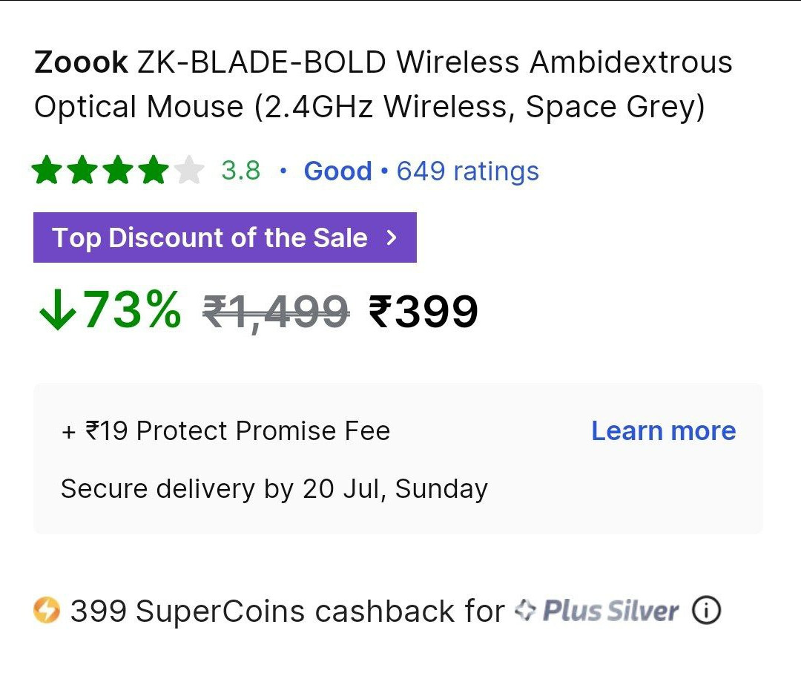Viewport: 801px width, 679px height.
Task: Click the Zoook brand name
Action: [81, 62]
